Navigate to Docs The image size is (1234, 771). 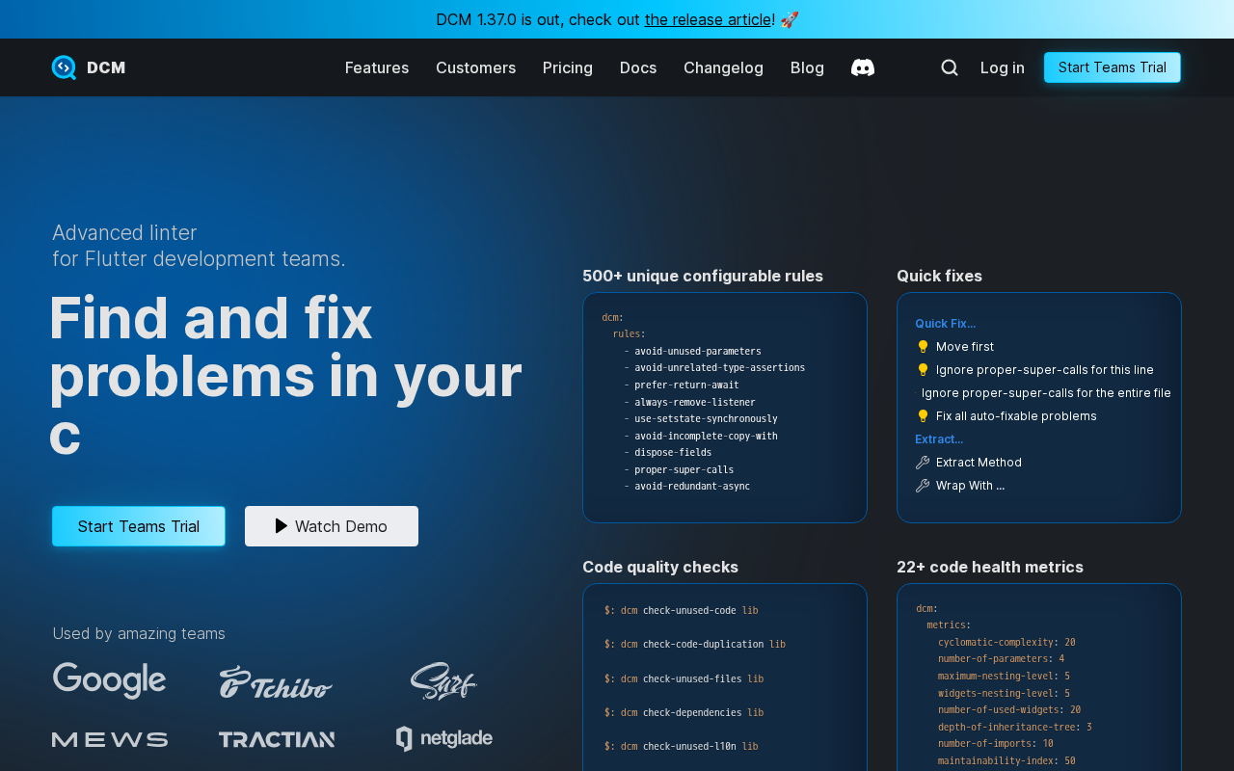[638, 67]
